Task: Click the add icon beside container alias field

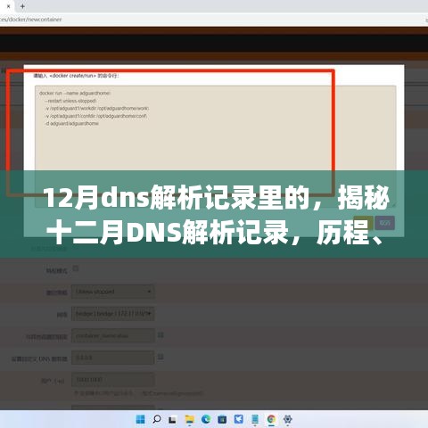Action: click(160, 335)
